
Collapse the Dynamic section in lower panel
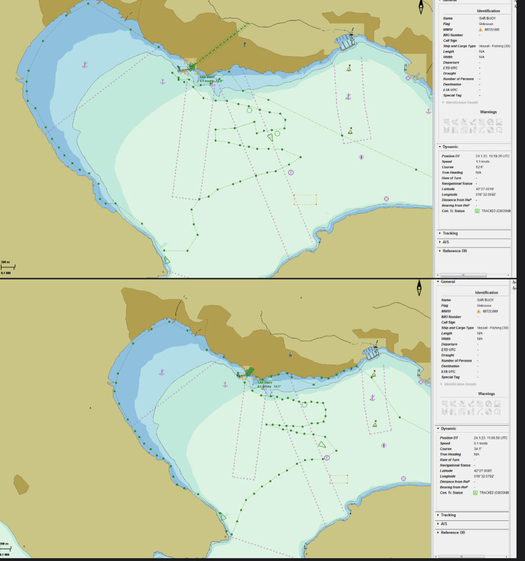click(x=449, y=428)
